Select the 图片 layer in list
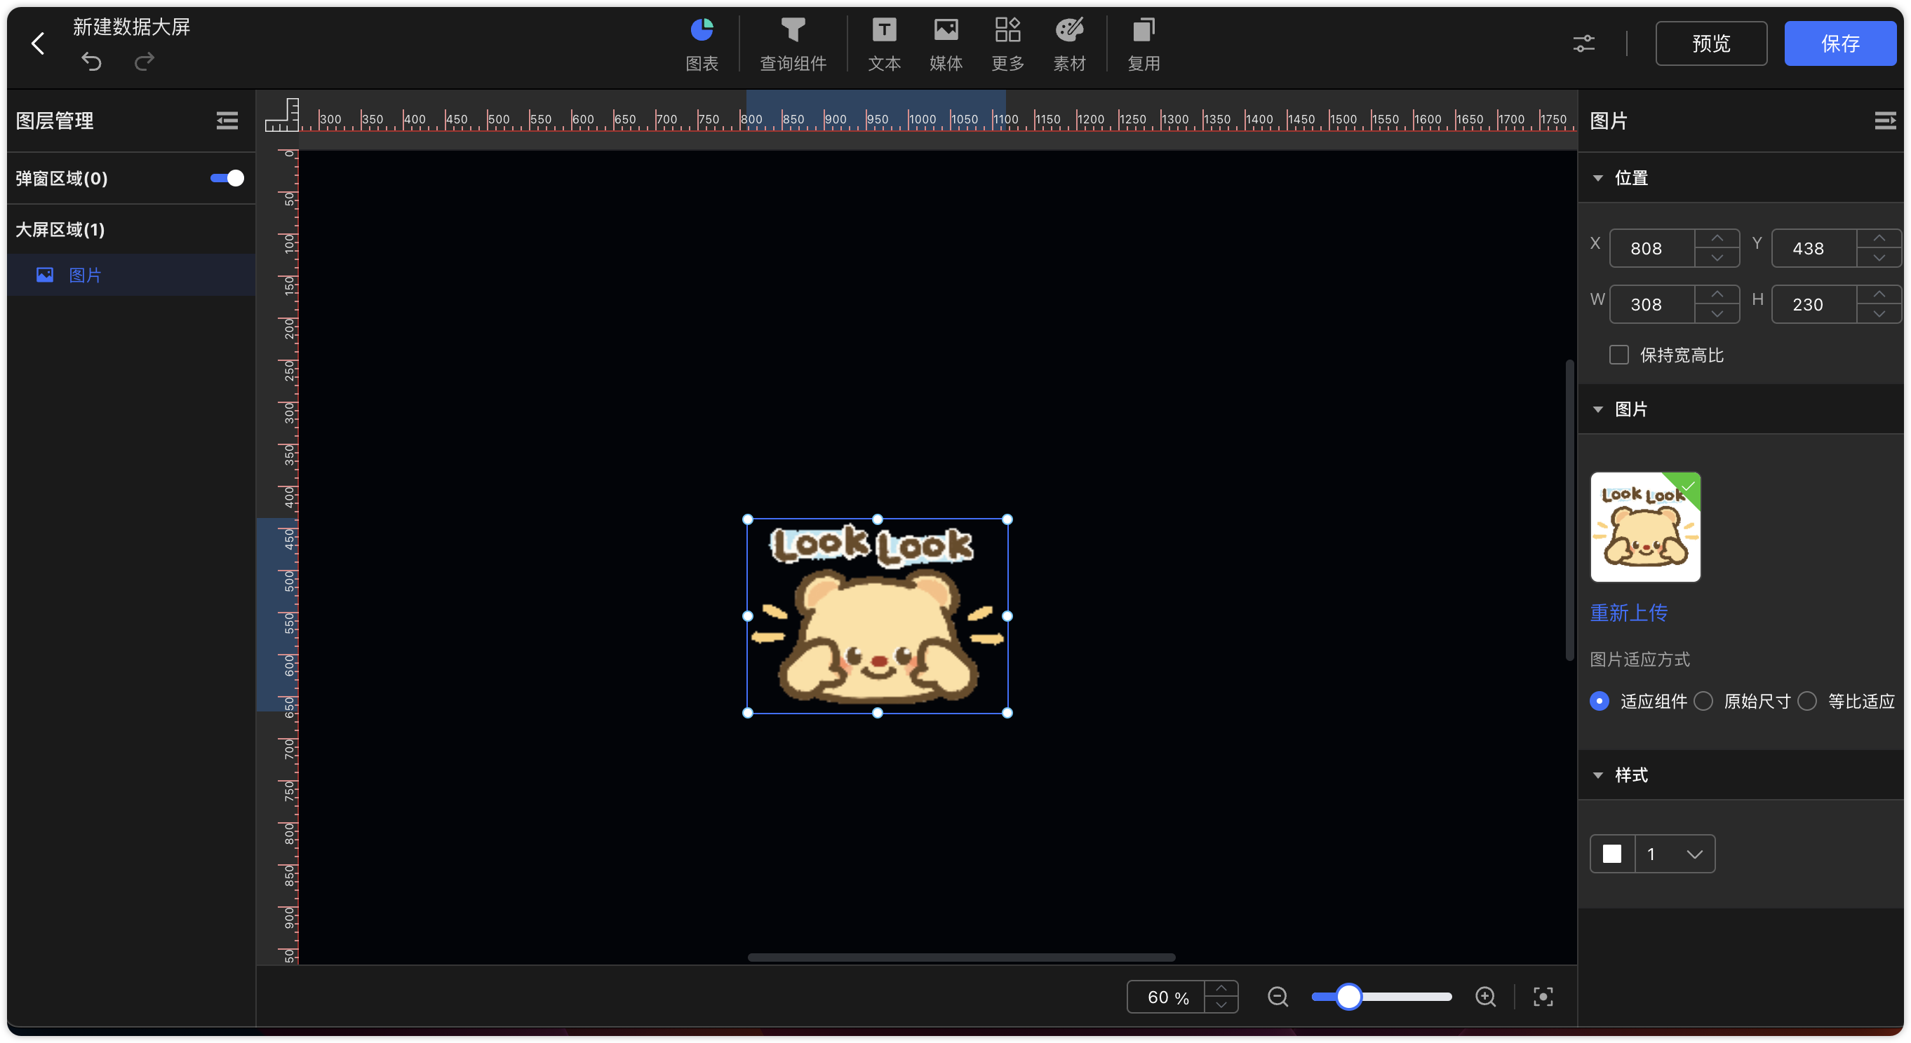Screen dimensions: 1911x1043 130,275
